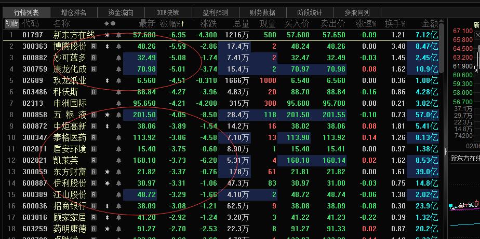480x239 pixels.
Task: Click the bell alert icon for 凯莱英
Action: pyautogui.click(x=119, y=160)
